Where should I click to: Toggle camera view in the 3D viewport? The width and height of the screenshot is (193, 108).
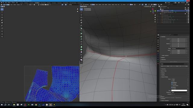[155, 19]
